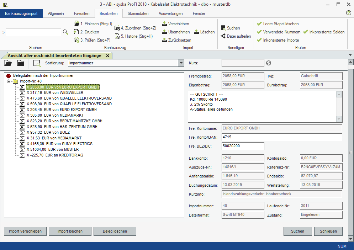The width and height of the screenshot is (354, 250).
Task: Select X 31,53 EUR von MEDIAMARKT
Action: pos(54,138)
